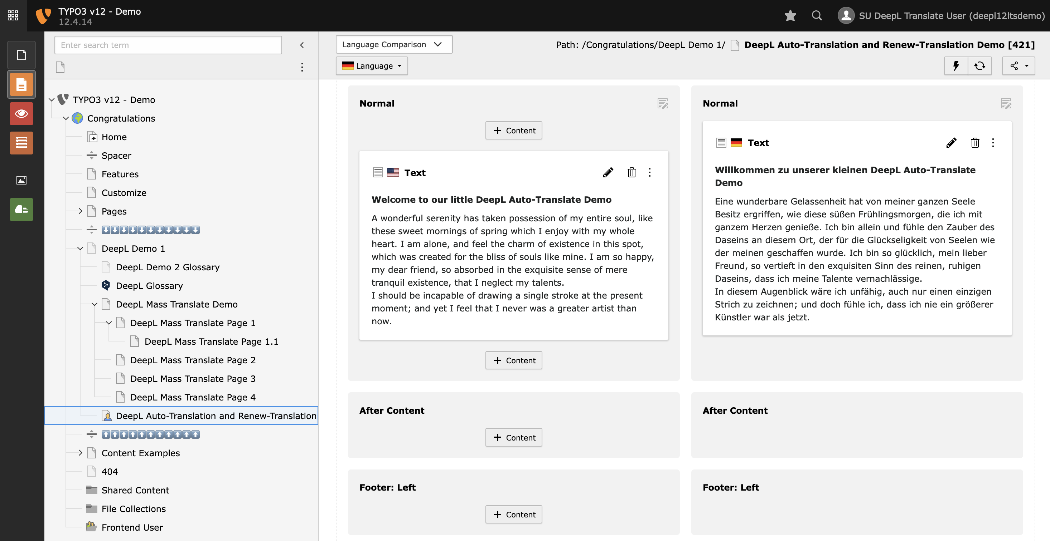Click the US flag on Text element
Viewport: 1050px width, 541px height.
tap(393, 173)
